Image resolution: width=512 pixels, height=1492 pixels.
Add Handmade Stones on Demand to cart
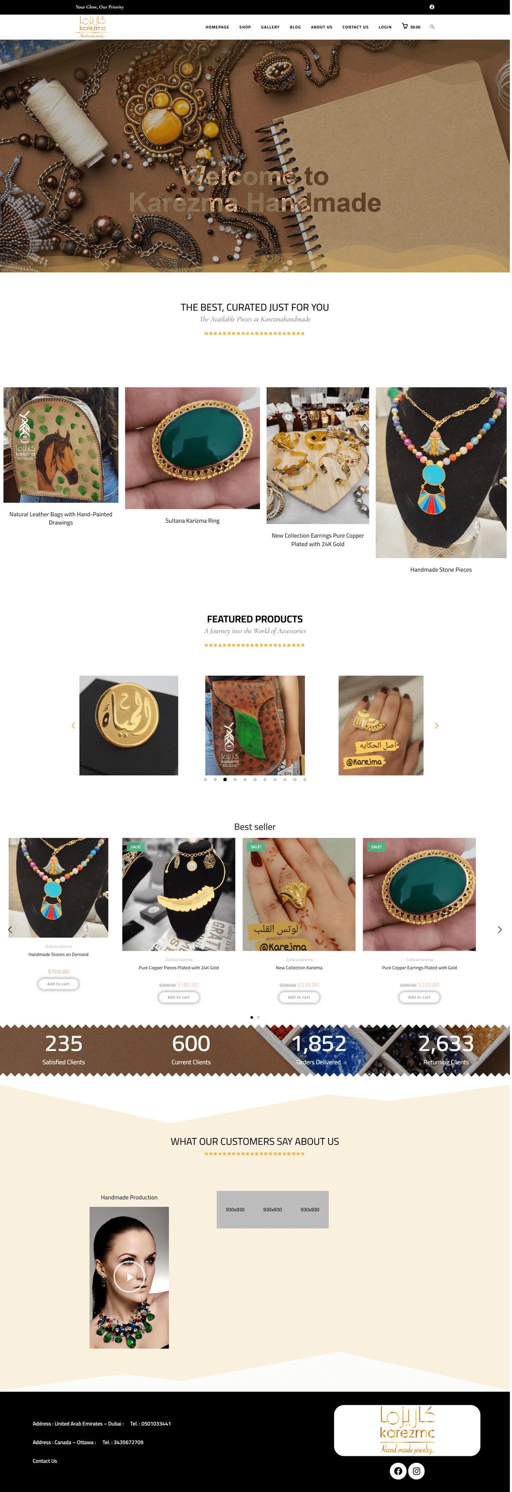tap(58, 984)
